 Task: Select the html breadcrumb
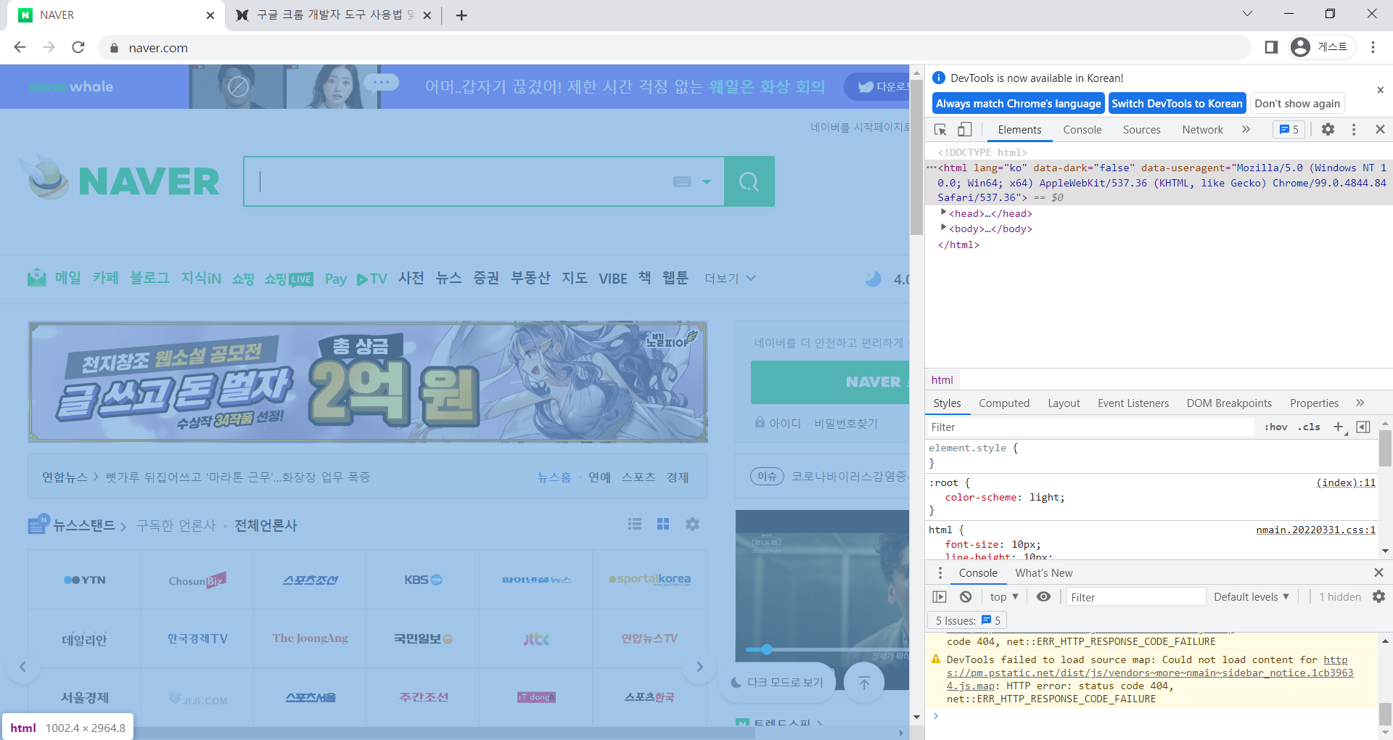coord(942,379)
